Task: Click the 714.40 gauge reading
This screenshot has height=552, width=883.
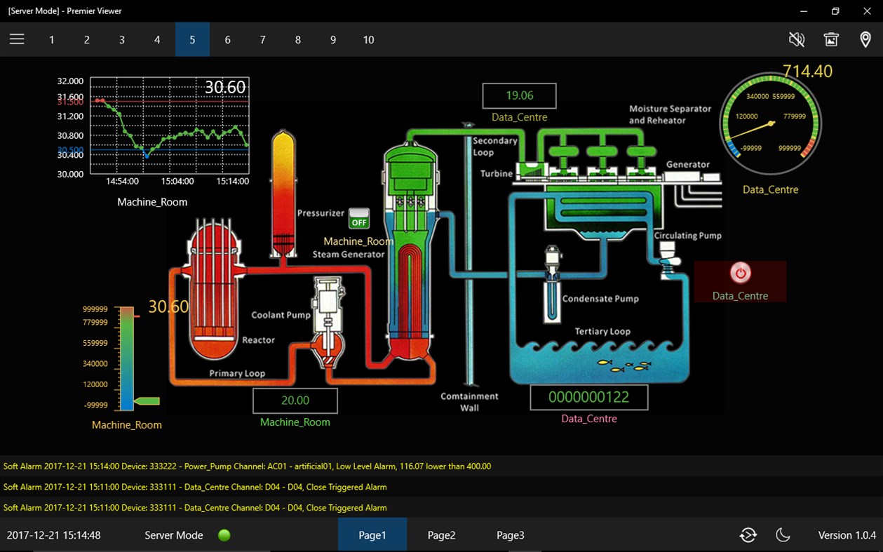Action: 807,71
